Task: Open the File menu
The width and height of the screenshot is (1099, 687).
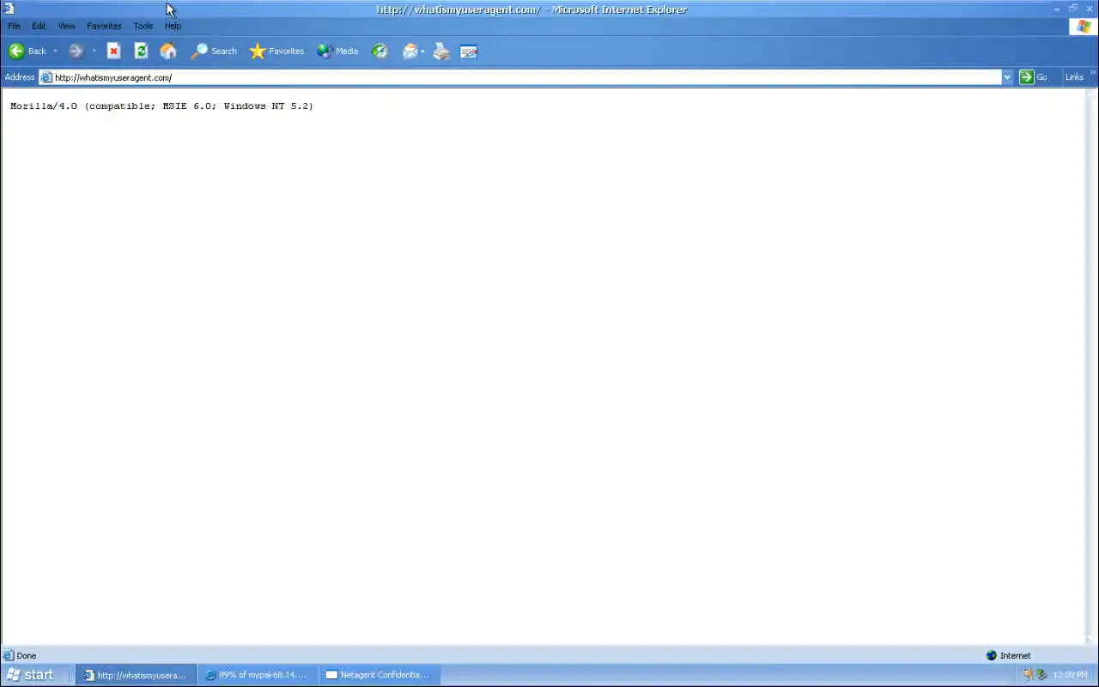Action: point(14,26)
